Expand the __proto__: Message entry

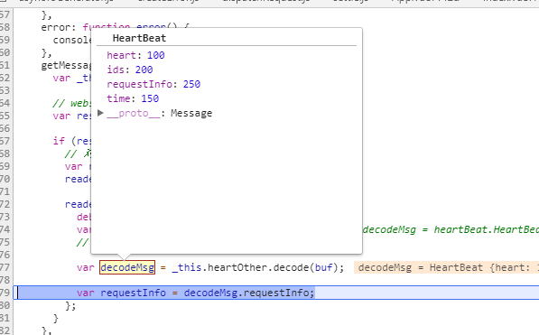tap(100, 113)
